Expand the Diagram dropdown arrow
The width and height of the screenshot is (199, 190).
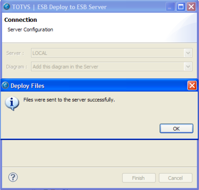pyautogui.click(x=188, y=66)
